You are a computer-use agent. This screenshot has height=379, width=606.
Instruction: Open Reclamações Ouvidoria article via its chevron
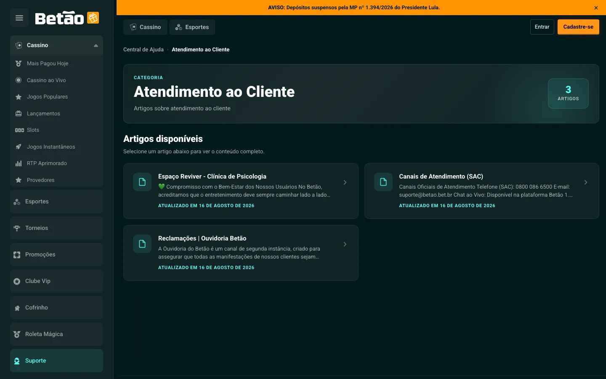[x=345, y=244]
